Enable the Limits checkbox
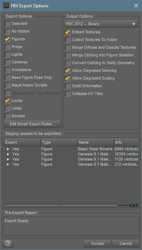 tap(7, 109)
